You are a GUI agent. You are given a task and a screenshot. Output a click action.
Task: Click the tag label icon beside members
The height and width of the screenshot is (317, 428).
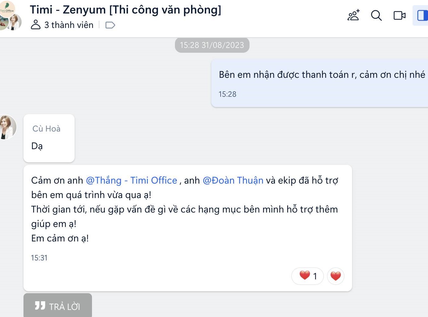tap(110, 25)
